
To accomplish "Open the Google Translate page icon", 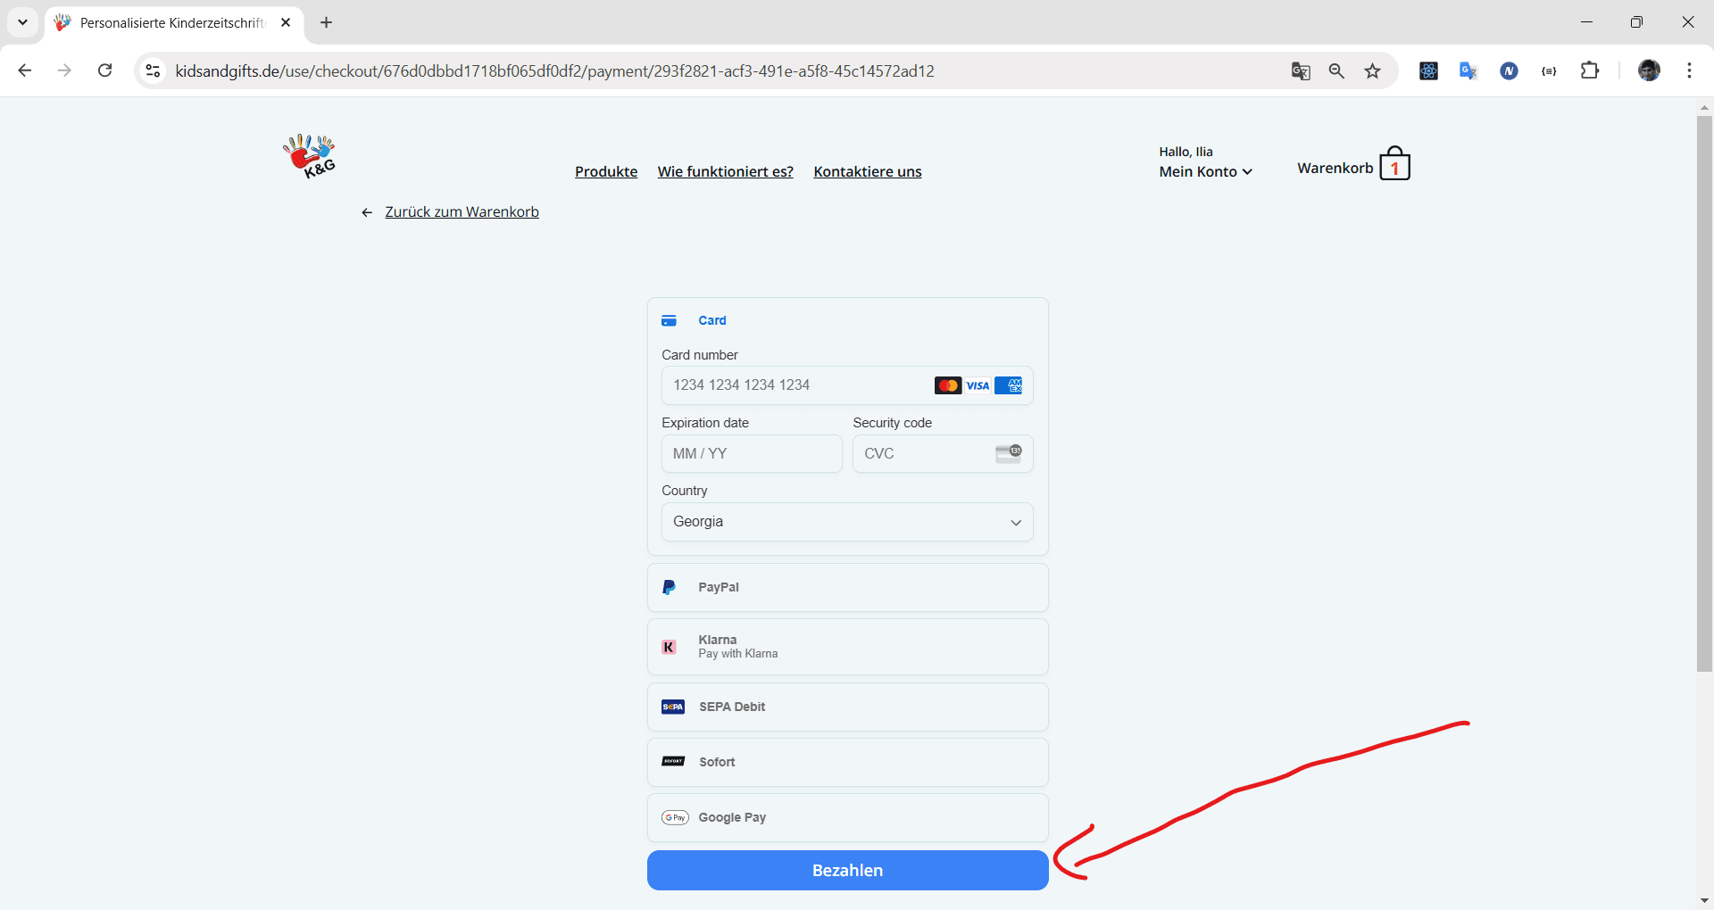I will coord(1301,71).
